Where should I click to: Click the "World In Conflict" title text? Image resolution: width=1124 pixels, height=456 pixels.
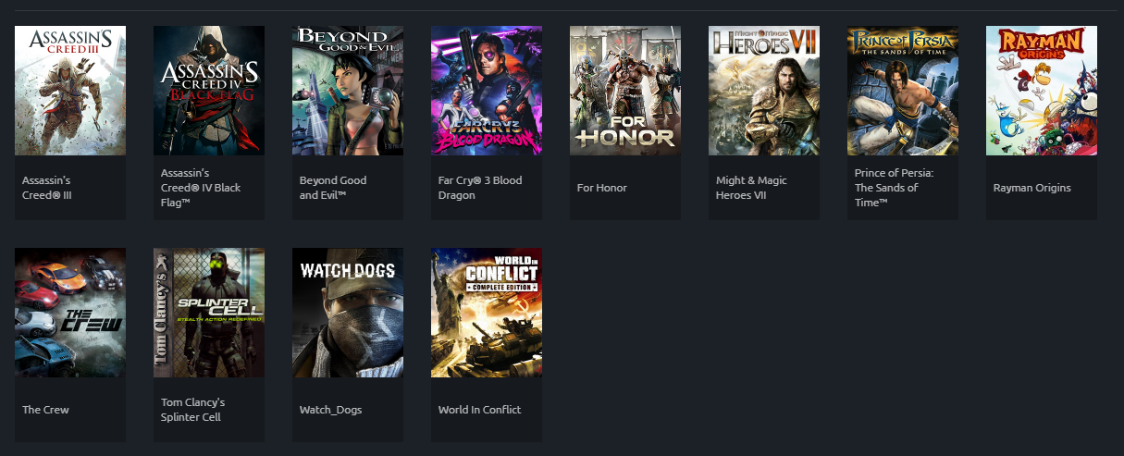point(480,410)
